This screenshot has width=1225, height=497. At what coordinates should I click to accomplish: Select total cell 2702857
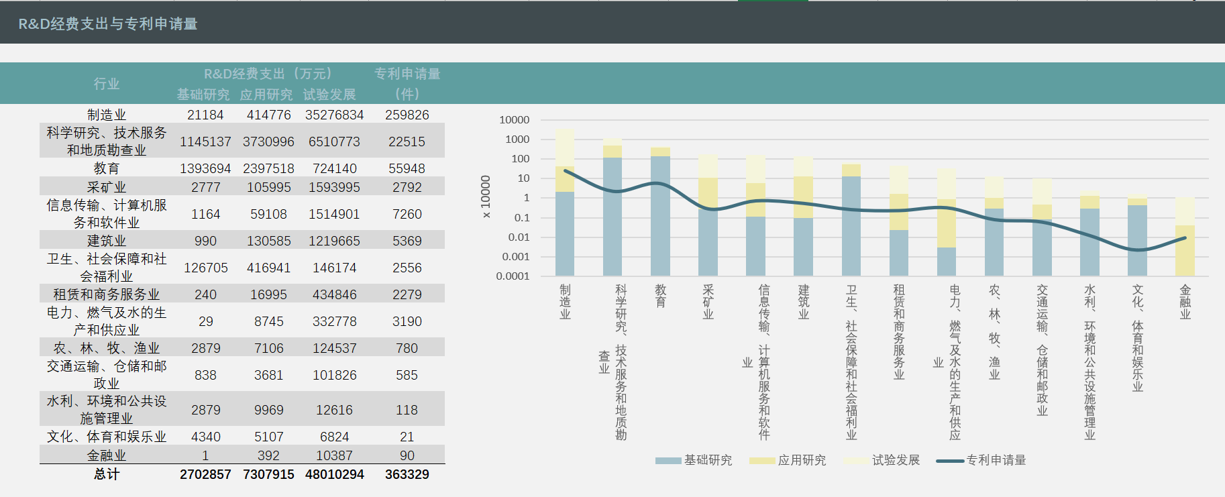coord(205,474)
